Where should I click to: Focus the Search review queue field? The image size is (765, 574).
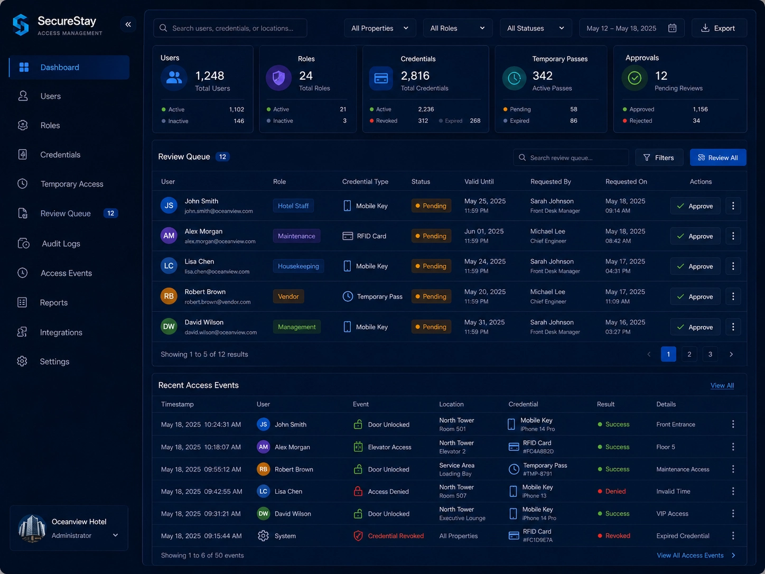(x=571, y=158)
